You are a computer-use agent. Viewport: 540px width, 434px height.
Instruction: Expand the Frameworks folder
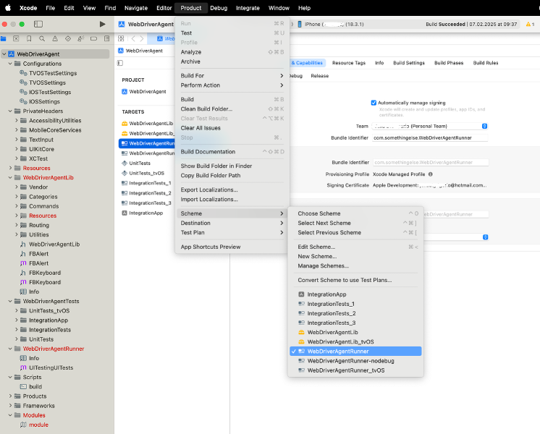point(10,406)
